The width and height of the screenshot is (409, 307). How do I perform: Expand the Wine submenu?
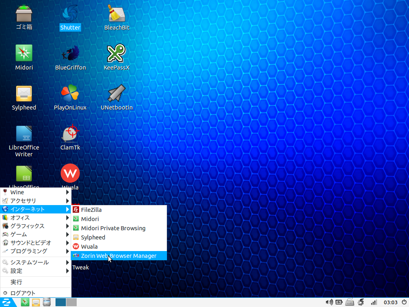(x=36, y=192)
